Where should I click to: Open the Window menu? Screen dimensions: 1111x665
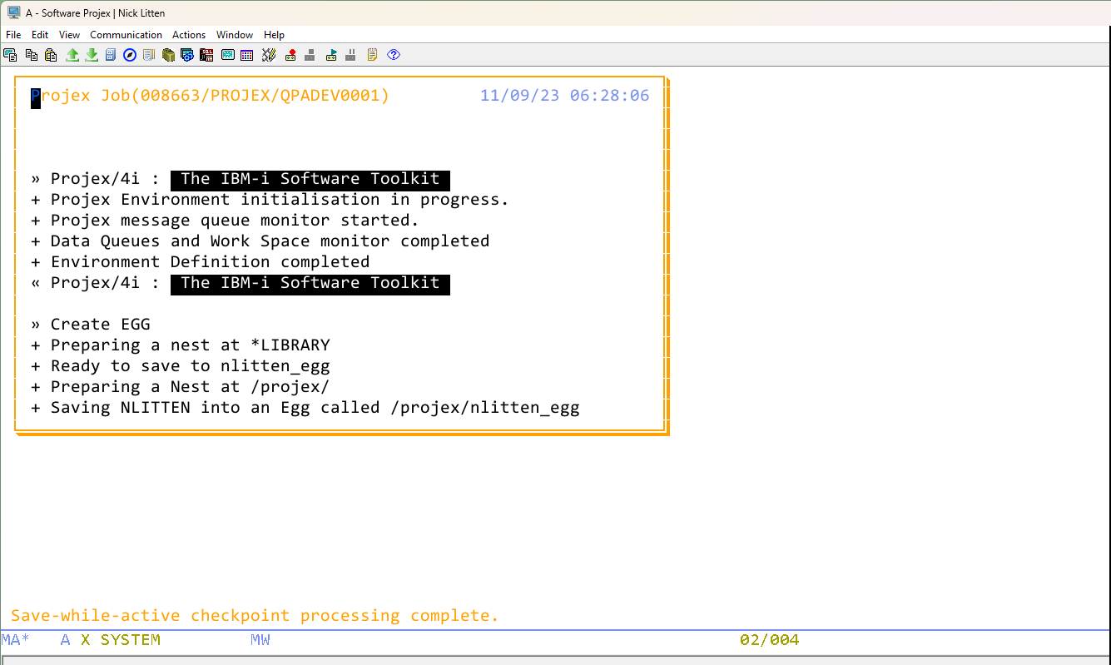click(235, 35)
